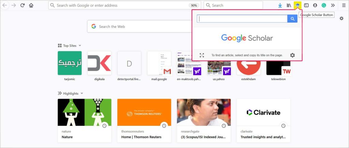This screenshot has width=349, height=148.
Task: Open Google Scholar popup settings gear
Action: click(292, 55)
